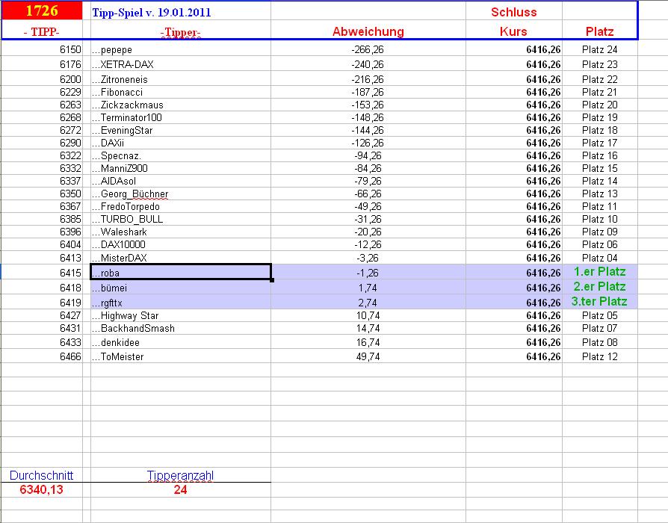
Task: Click the cell ...bümei
Action: [x=181, y=288]
